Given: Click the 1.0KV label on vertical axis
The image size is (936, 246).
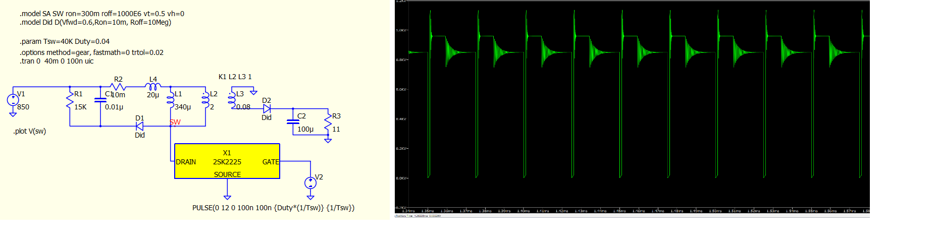Looking at the screenshot, I should [x=401, y=30].
